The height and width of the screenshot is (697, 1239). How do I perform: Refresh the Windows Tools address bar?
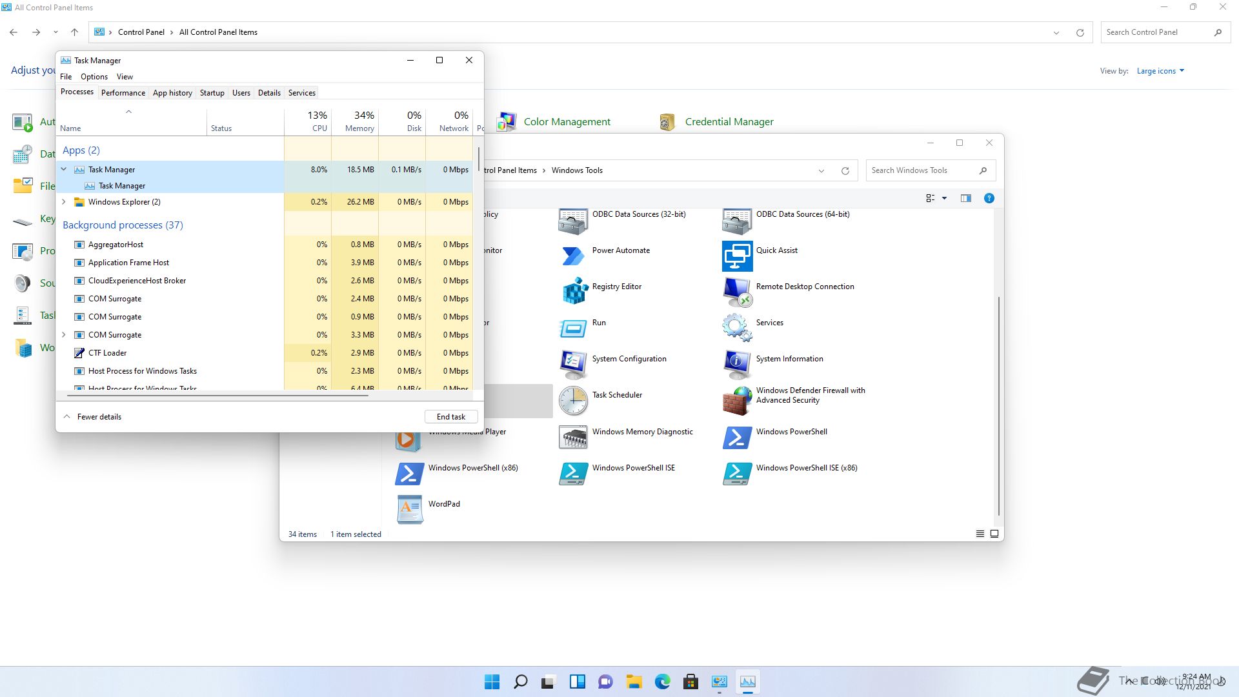(x=845, y=170)
